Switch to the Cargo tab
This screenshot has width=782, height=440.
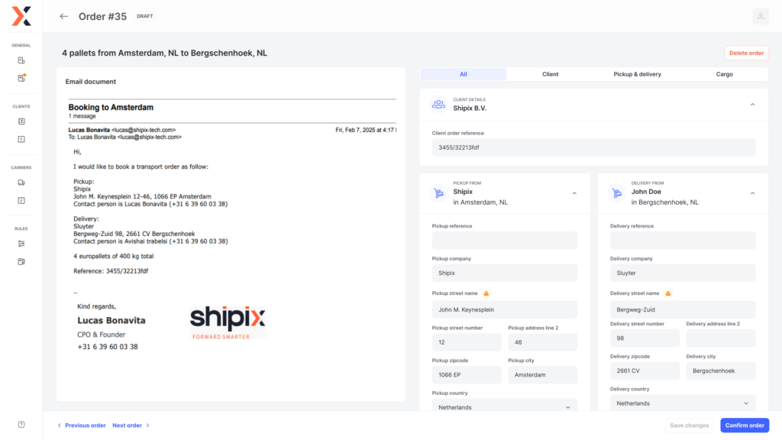724,74
